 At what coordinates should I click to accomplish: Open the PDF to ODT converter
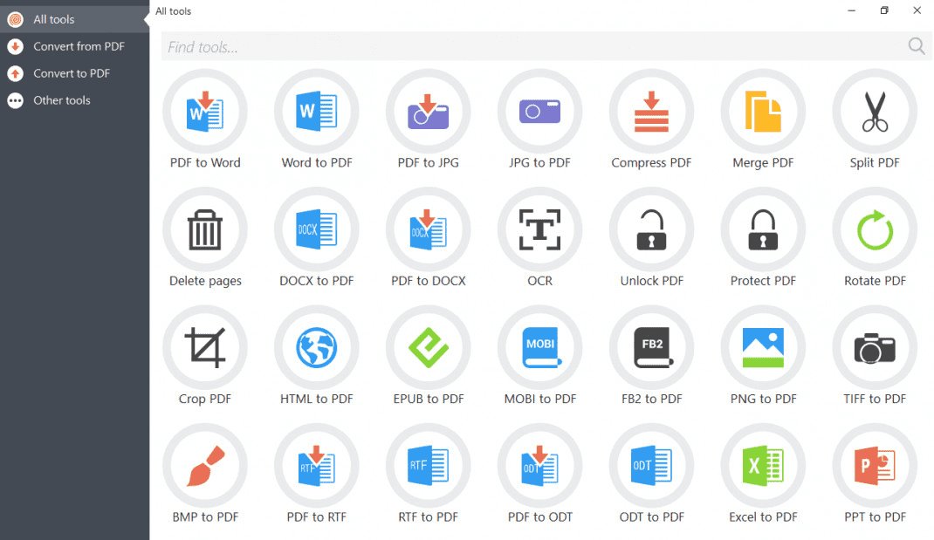(539, 466)
